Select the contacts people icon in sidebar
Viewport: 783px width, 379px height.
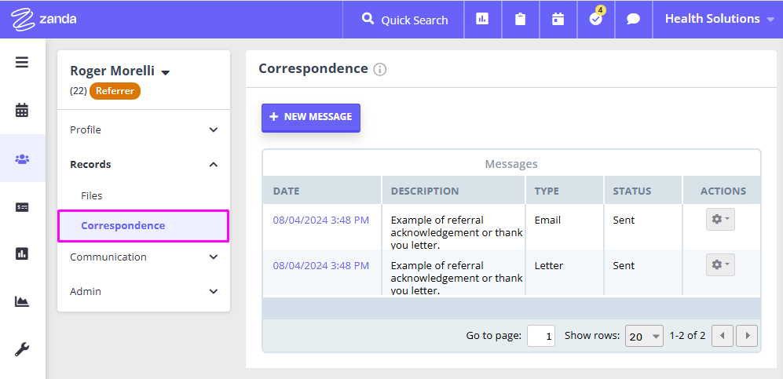22,159
